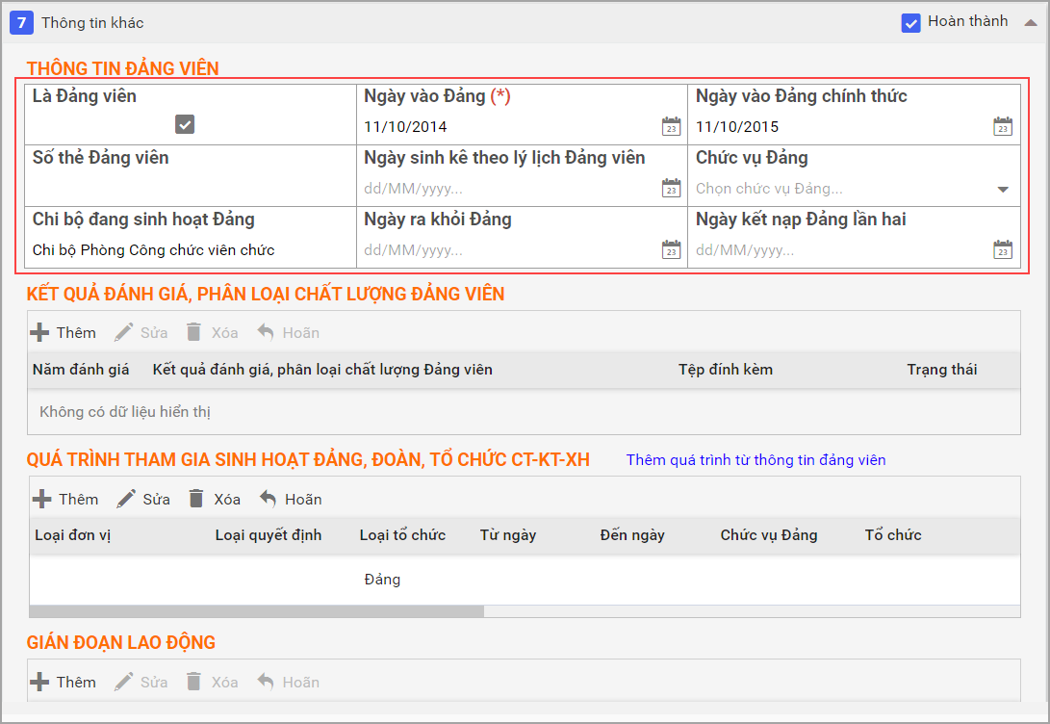Click Xóa in the Gián đoạn lao động toolbar

pyautogui.click(x=213, y=682)
